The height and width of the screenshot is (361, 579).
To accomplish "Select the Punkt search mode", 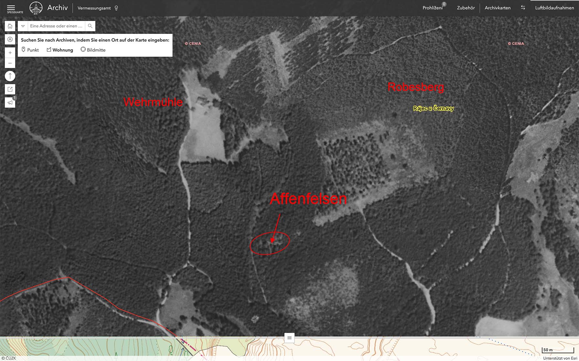I will [x=30, y=50].
